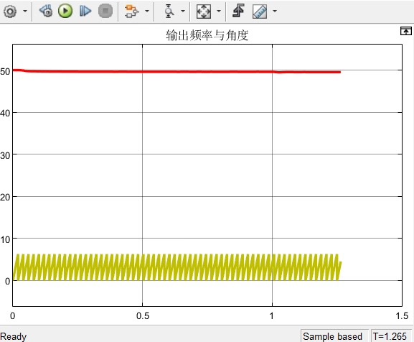Click the 'Ready' status text
This screenshot has height=342, width=414.
tap(13, 337)
